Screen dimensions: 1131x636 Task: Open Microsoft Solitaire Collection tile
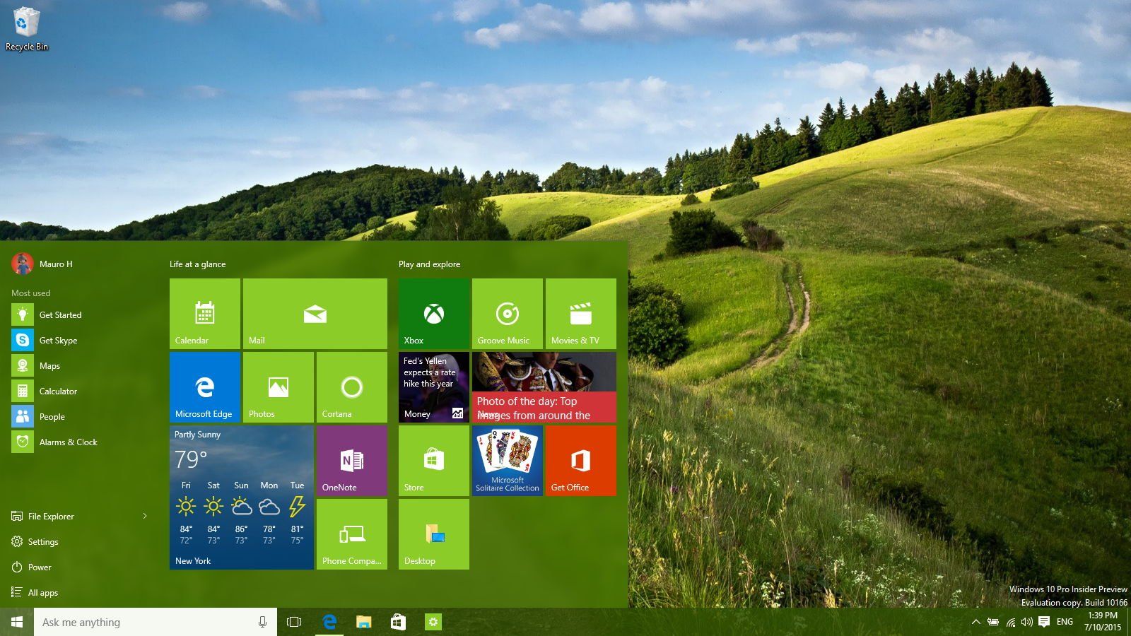508,461
